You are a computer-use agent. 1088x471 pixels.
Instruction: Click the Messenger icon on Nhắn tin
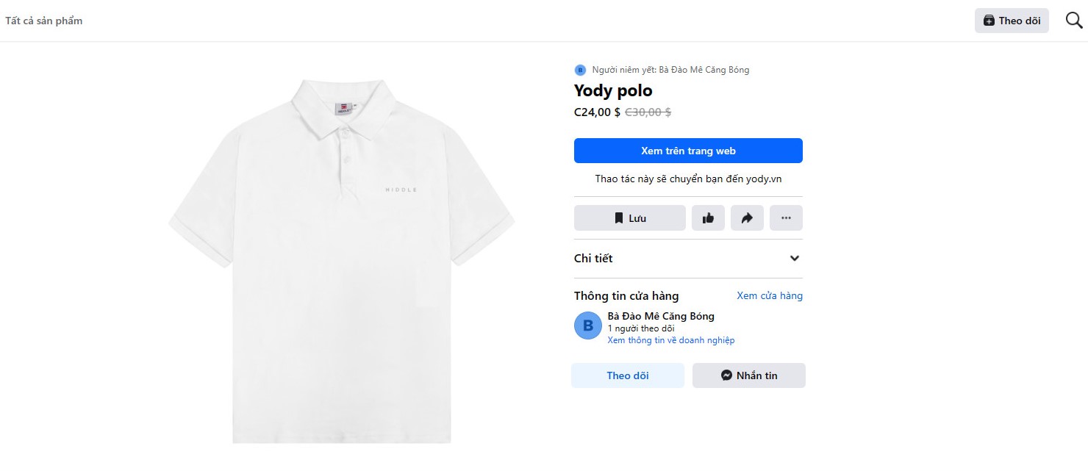tap(726, 375)
